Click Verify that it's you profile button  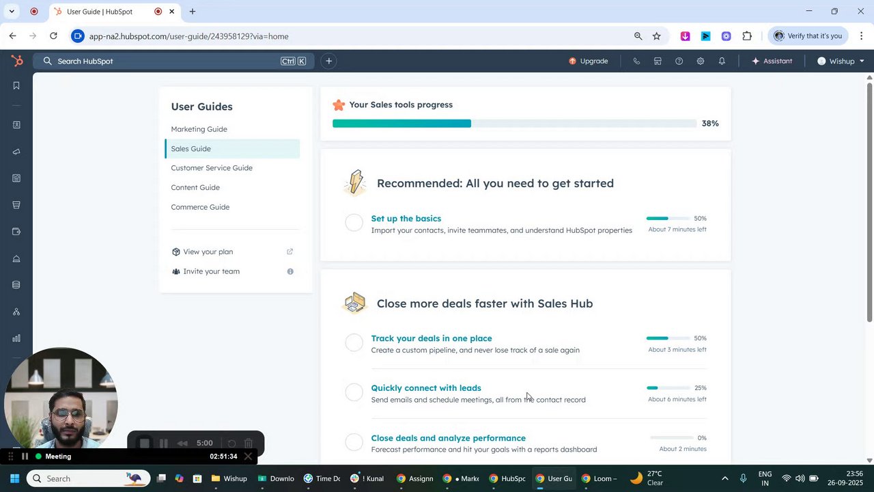pos(808,36)
